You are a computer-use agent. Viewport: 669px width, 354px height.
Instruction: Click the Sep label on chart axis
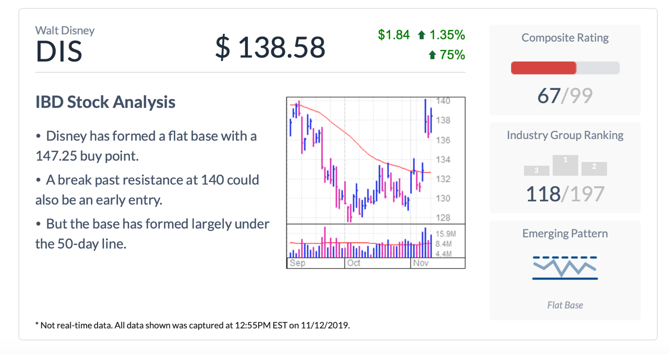coord(297,263)
